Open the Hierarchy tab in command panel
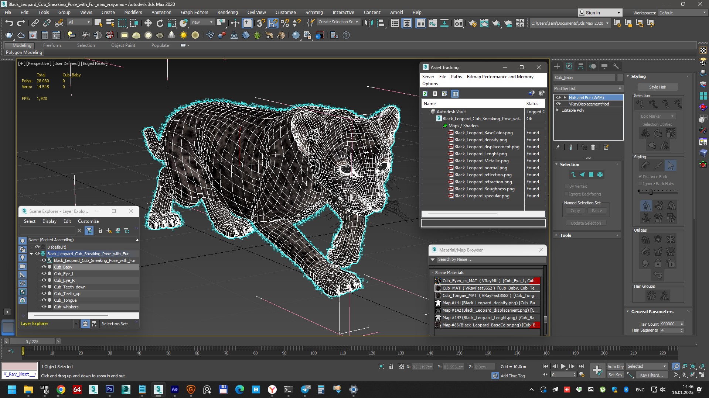The height and width of the screenshot is (398, 709). tap(581, 66)
